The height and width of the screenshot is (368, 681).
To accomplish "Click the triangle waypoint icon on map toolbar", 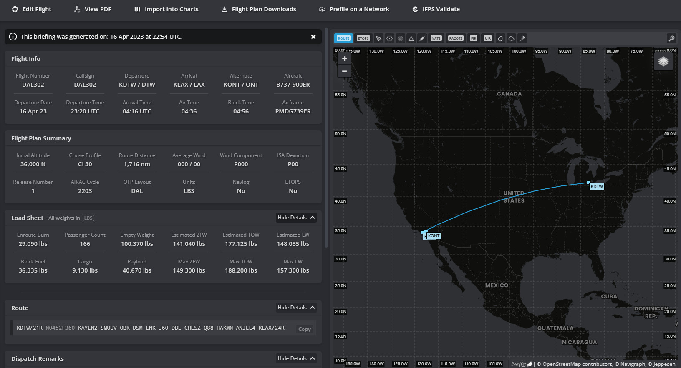I will pos(411,38).
